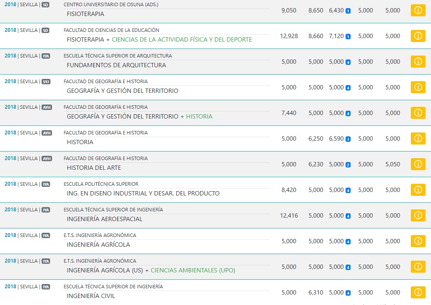This screenshot has width=431, height=305.
Task: Click blue badge 1 next to 6,430
Action: (x=348, y=11)
